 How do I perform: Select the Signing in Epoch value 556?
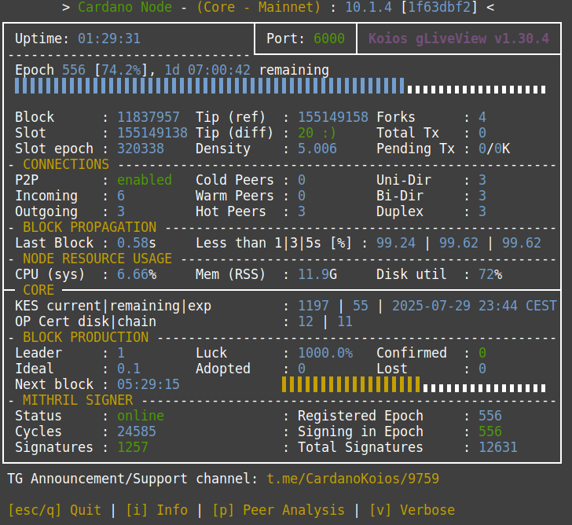tap(490, 431)
